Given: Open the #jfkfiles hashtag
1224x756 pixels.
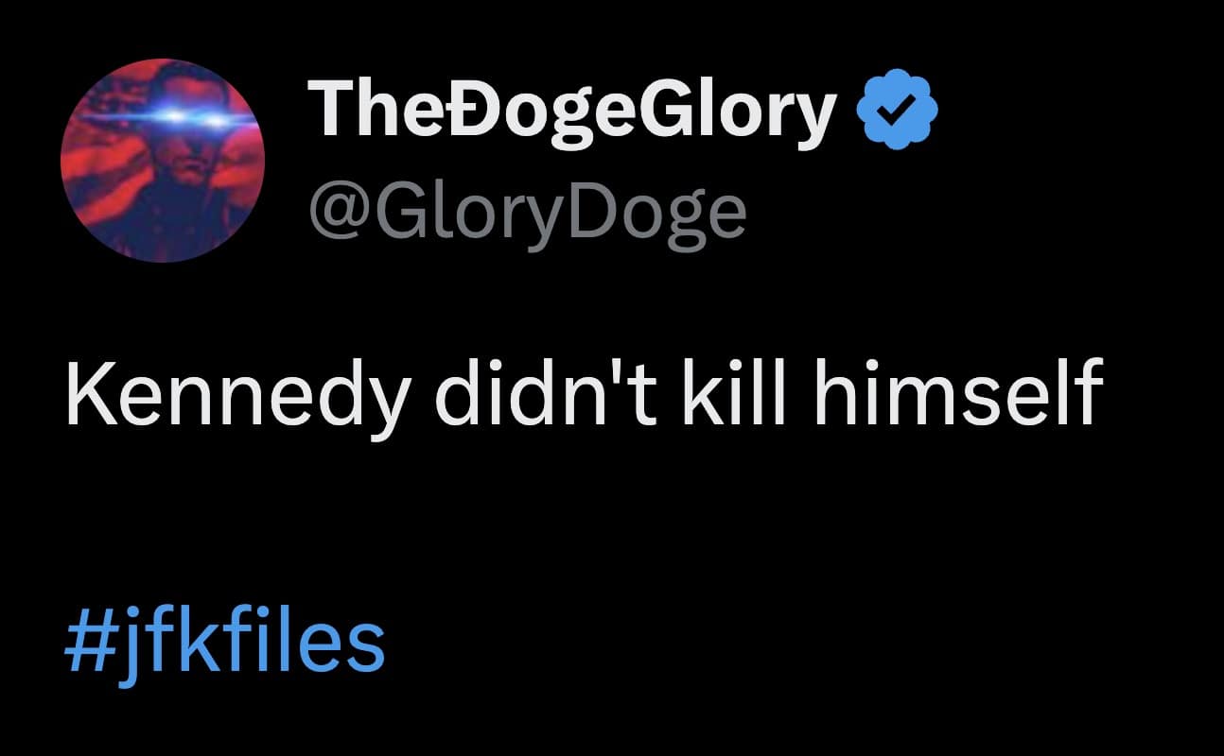Looking at the screenshot, I should [224, 642].
